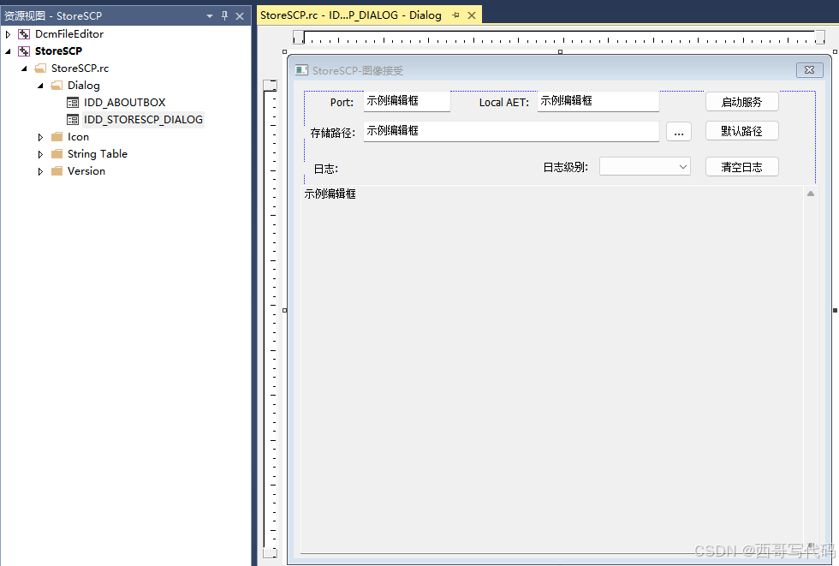This screenshot has width=839, height=566.
Task: Click the StoreSCP-图像接受 dialog title text
Action: point(358,70)
